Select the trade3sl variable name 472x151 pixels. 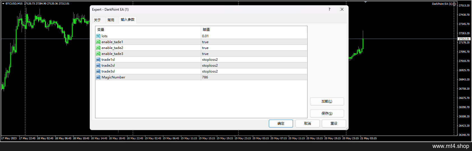tap(108, 71)
